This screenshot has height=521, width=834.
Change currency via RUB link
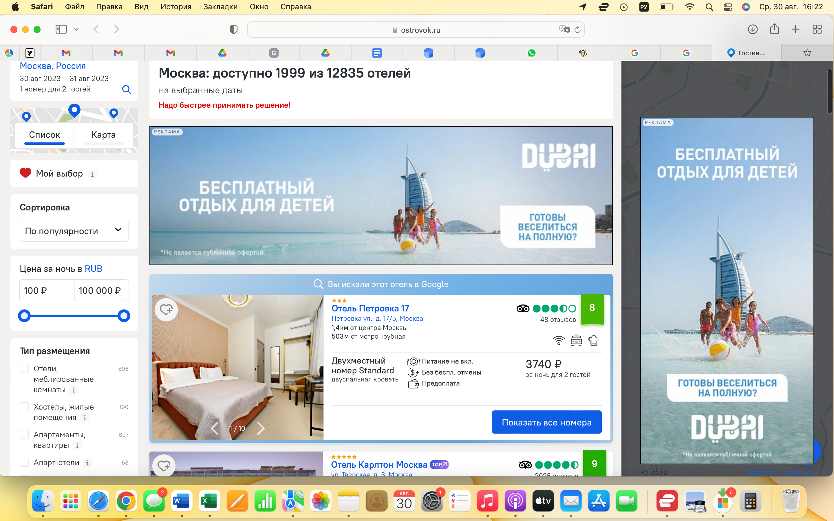pos(94,269)
